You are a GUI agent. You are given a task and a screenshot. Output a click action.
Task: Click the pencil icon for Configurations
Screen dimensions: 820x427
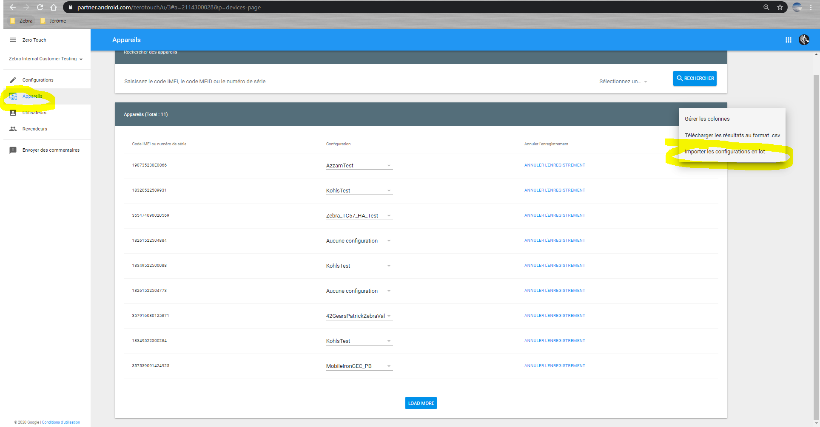13,80
